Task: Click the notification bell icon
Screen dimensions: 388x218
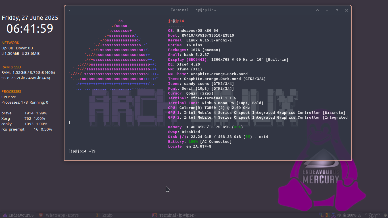Action: pos(360,215)
